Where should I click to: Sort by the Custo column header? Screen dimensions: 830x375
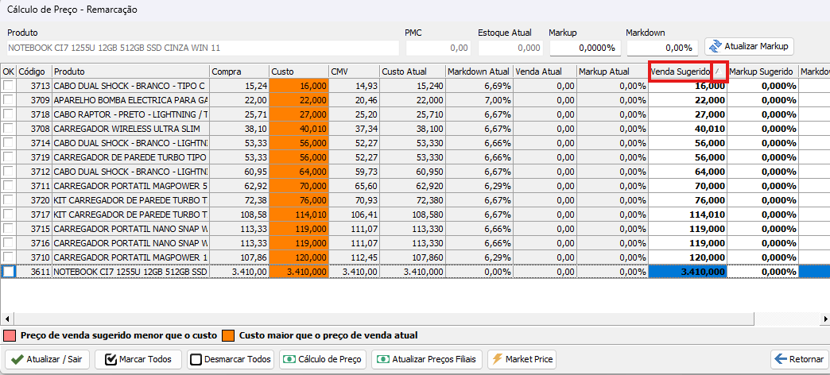point(298,72)
